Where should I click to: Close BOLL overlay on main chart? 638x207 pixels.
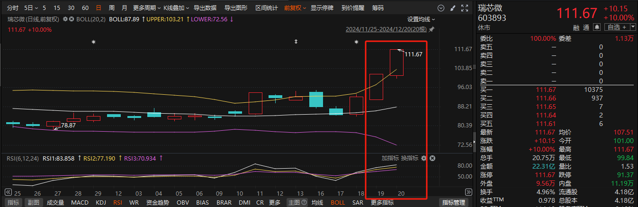point(72,19)
